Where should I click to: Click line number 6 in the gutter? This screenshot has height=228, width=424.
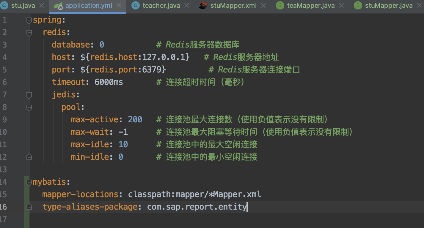pyautogui.click(x=4, y=82)
